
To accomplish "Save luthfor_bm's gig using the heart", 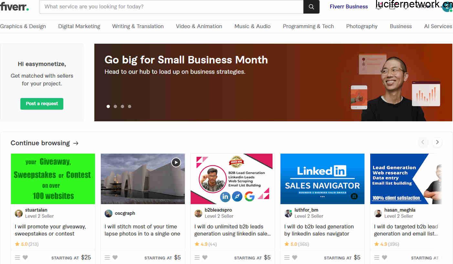I will 295,258.
